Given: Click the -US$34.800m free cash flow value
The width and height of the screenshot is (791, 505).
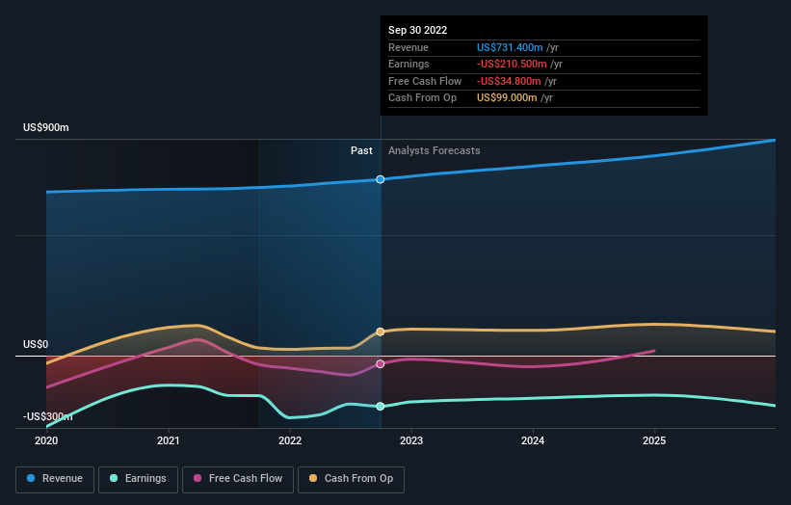Looking at the screenshot, I should click(x=509, y=81).
